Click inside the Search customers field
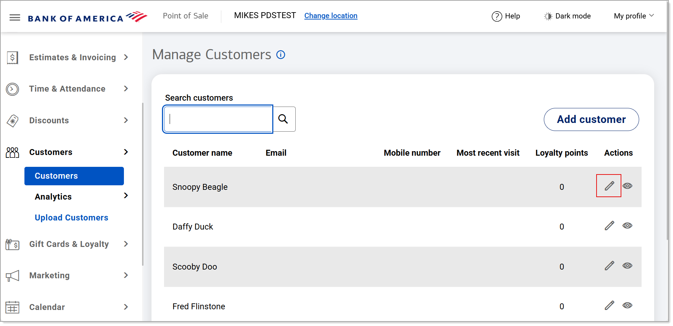The width and height of the screenshot is (673, 326). (218, 119)
